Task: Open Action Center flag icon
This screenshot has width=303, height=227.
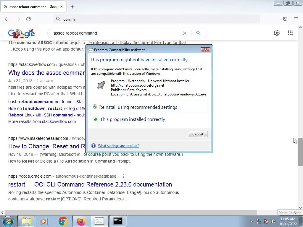Action: pyautogui.click(x=266, y=221)
